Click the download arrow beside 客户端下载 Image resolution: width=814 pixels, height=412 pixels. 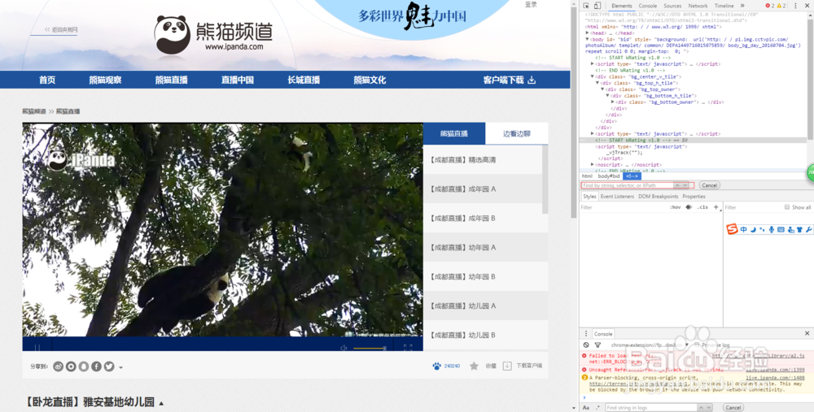pos(532,80)
